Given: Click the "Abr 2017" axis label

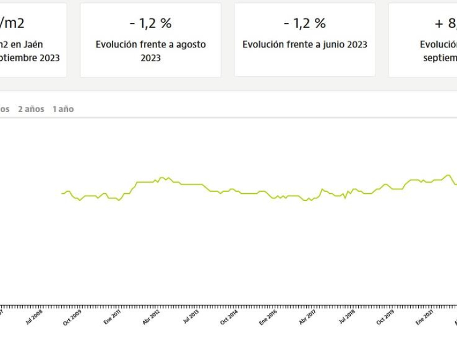Looking at the screenshot, I should 307,317.
